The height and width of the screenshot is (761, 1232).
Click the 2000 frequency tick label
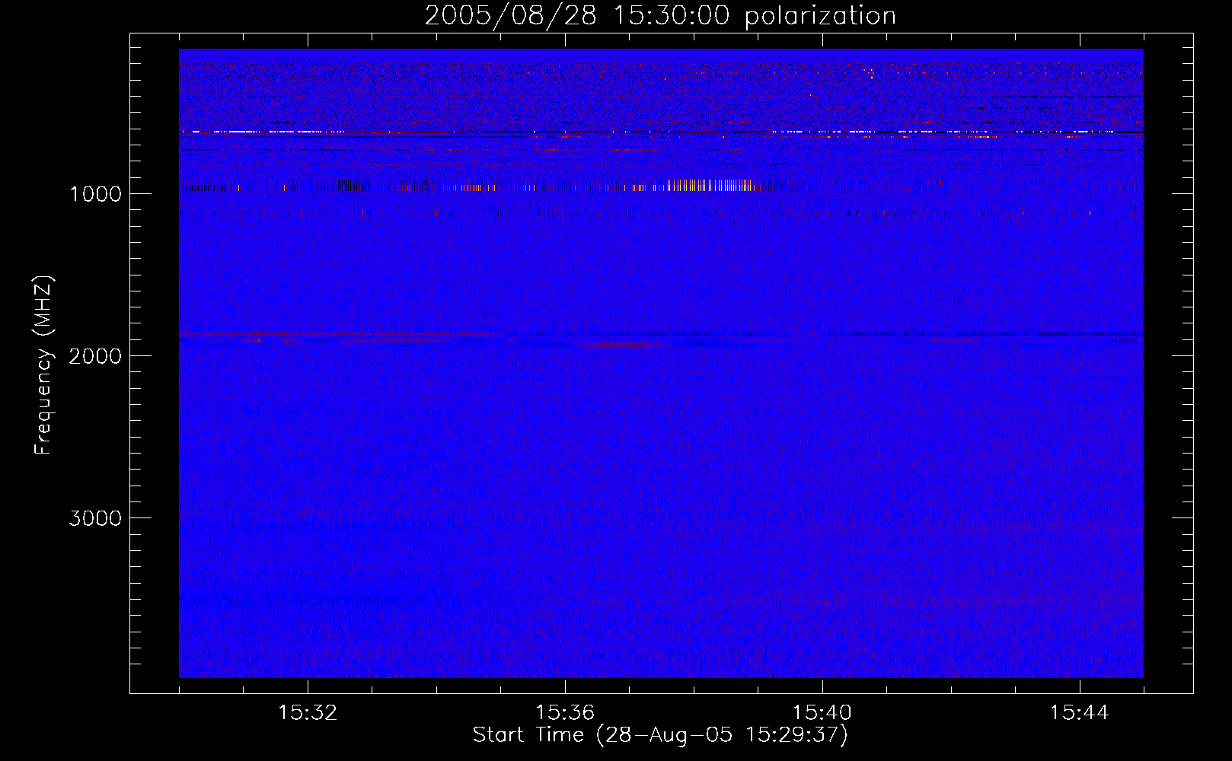tap(95, 356)
